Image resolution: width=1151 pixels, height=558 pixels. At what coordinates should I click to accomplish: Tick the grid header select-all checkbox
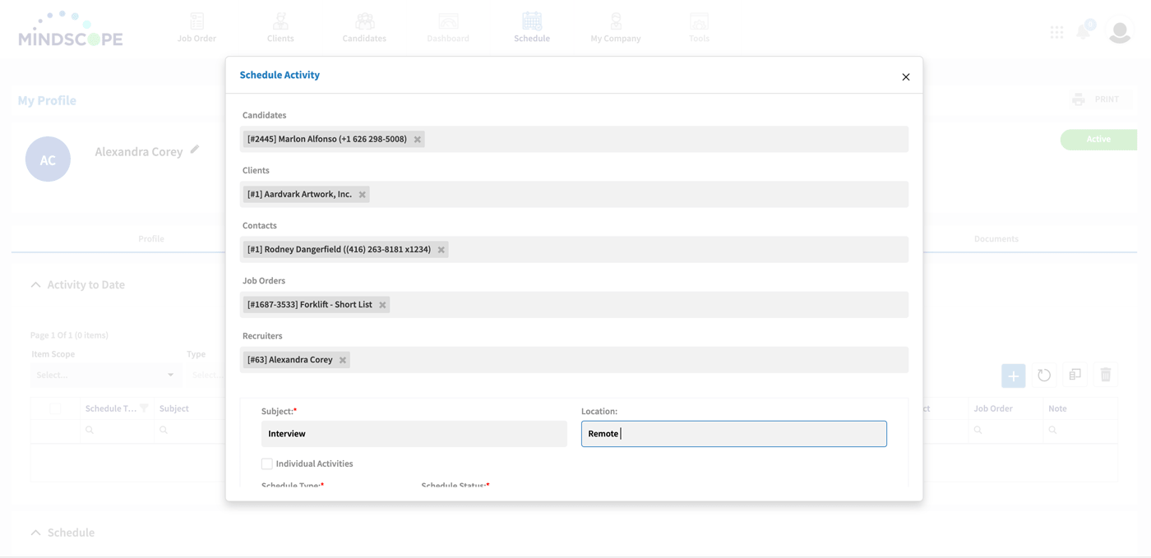[55, 408]
